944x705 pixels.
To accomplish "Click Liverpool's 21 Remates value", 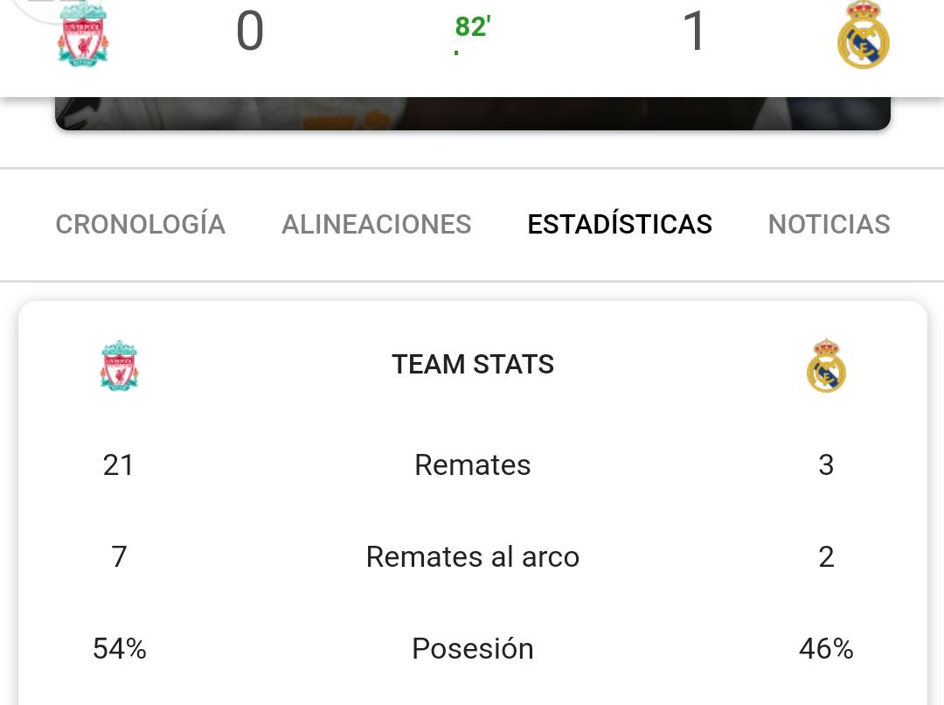I will pos(118,464).
